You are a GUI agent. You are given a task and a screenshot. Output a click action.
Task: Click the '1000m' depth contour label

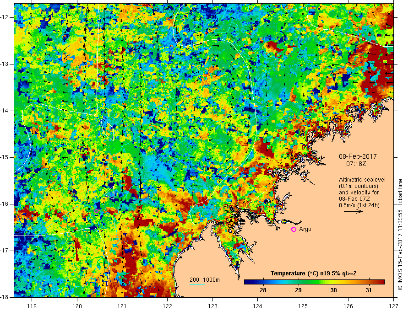[x=211, y=280]
